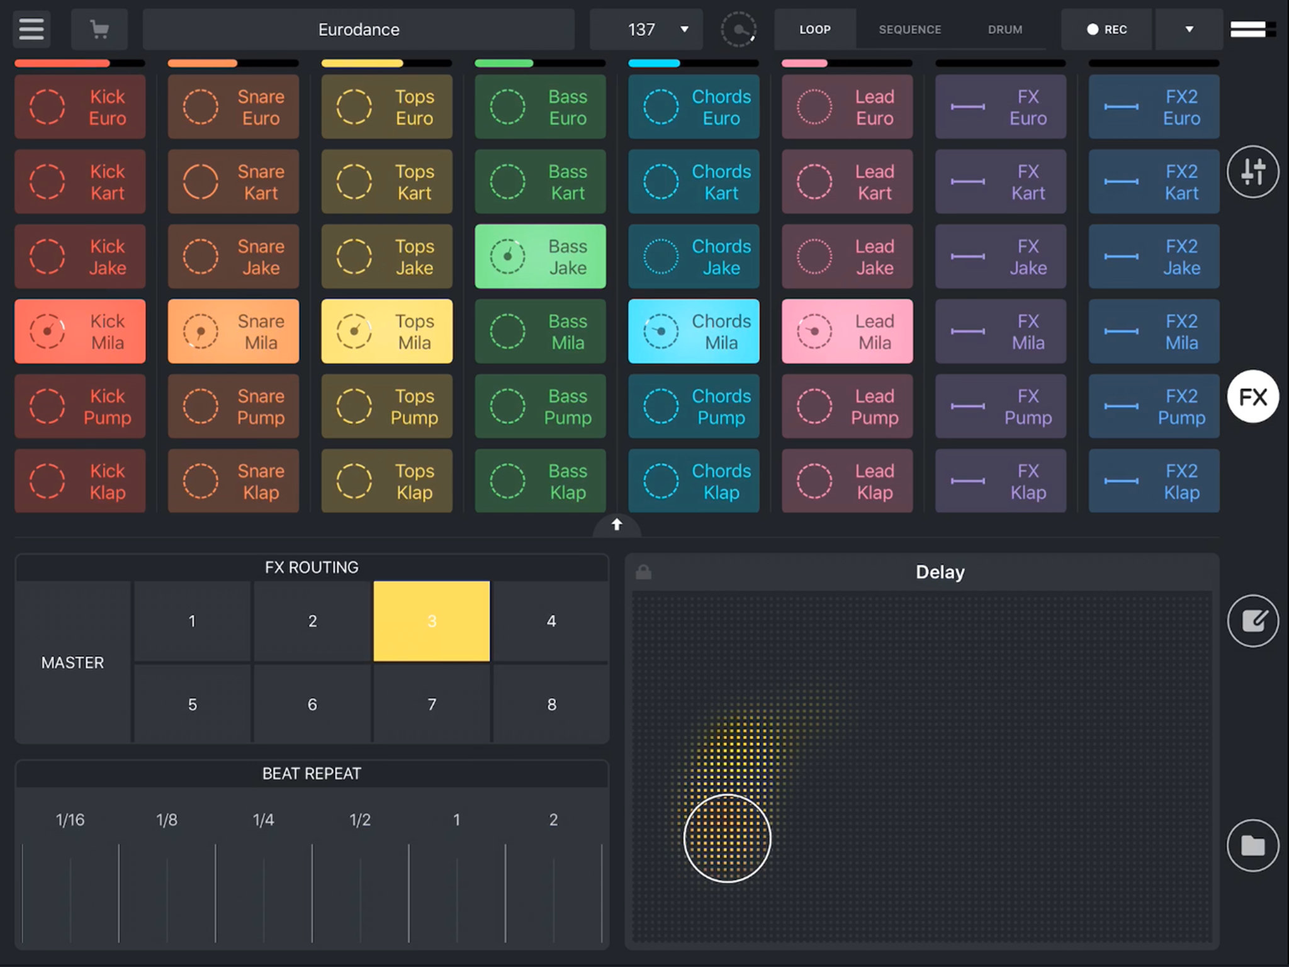The width and height of the screenshot is (1289, 967).
Task: Open the folder browser icon
Action: [1252, 845]
